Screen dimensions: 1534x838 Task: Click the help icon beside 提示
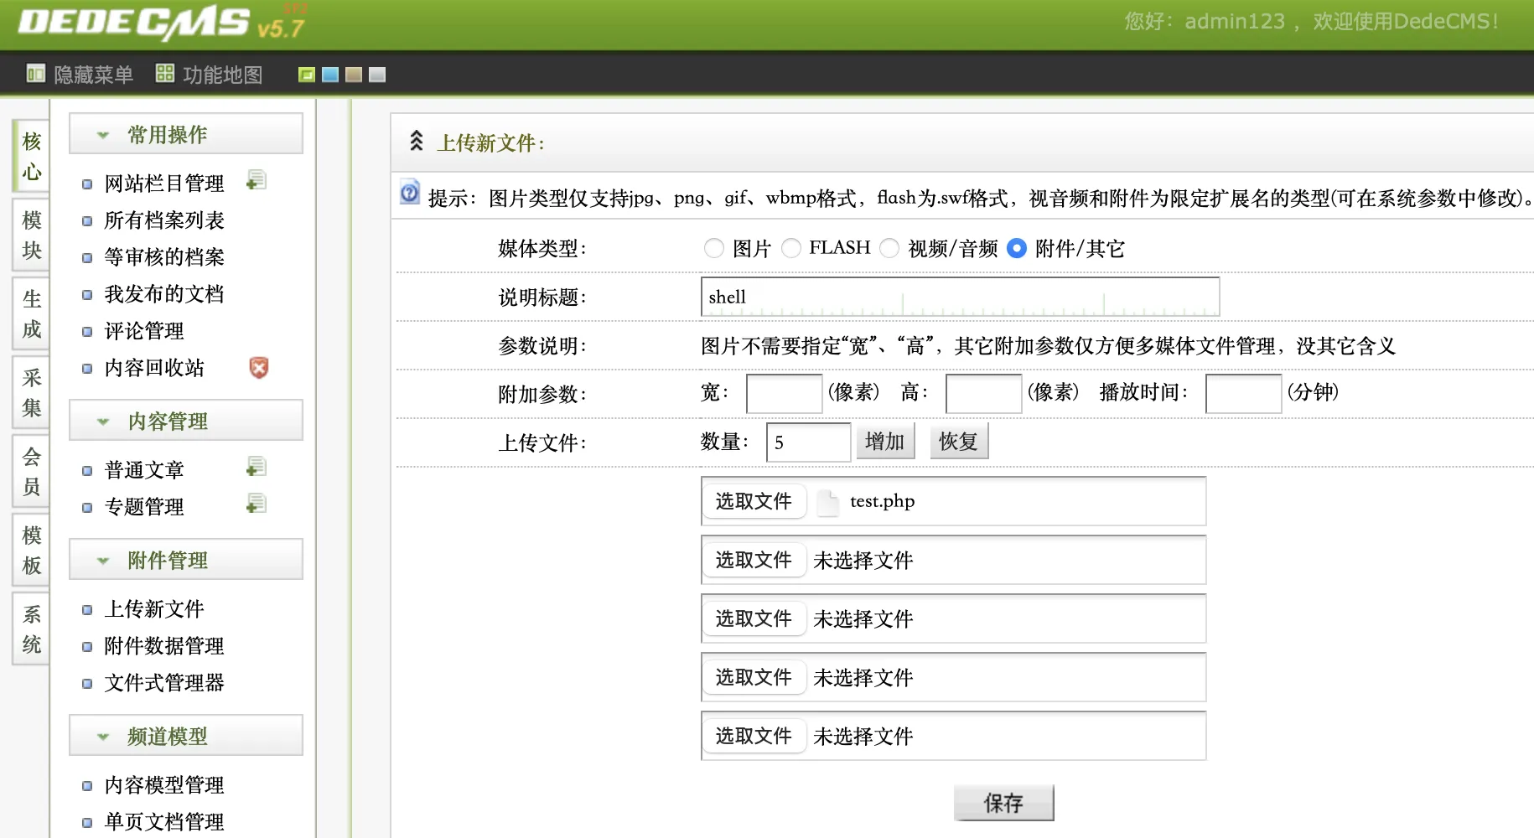point(410,194)
